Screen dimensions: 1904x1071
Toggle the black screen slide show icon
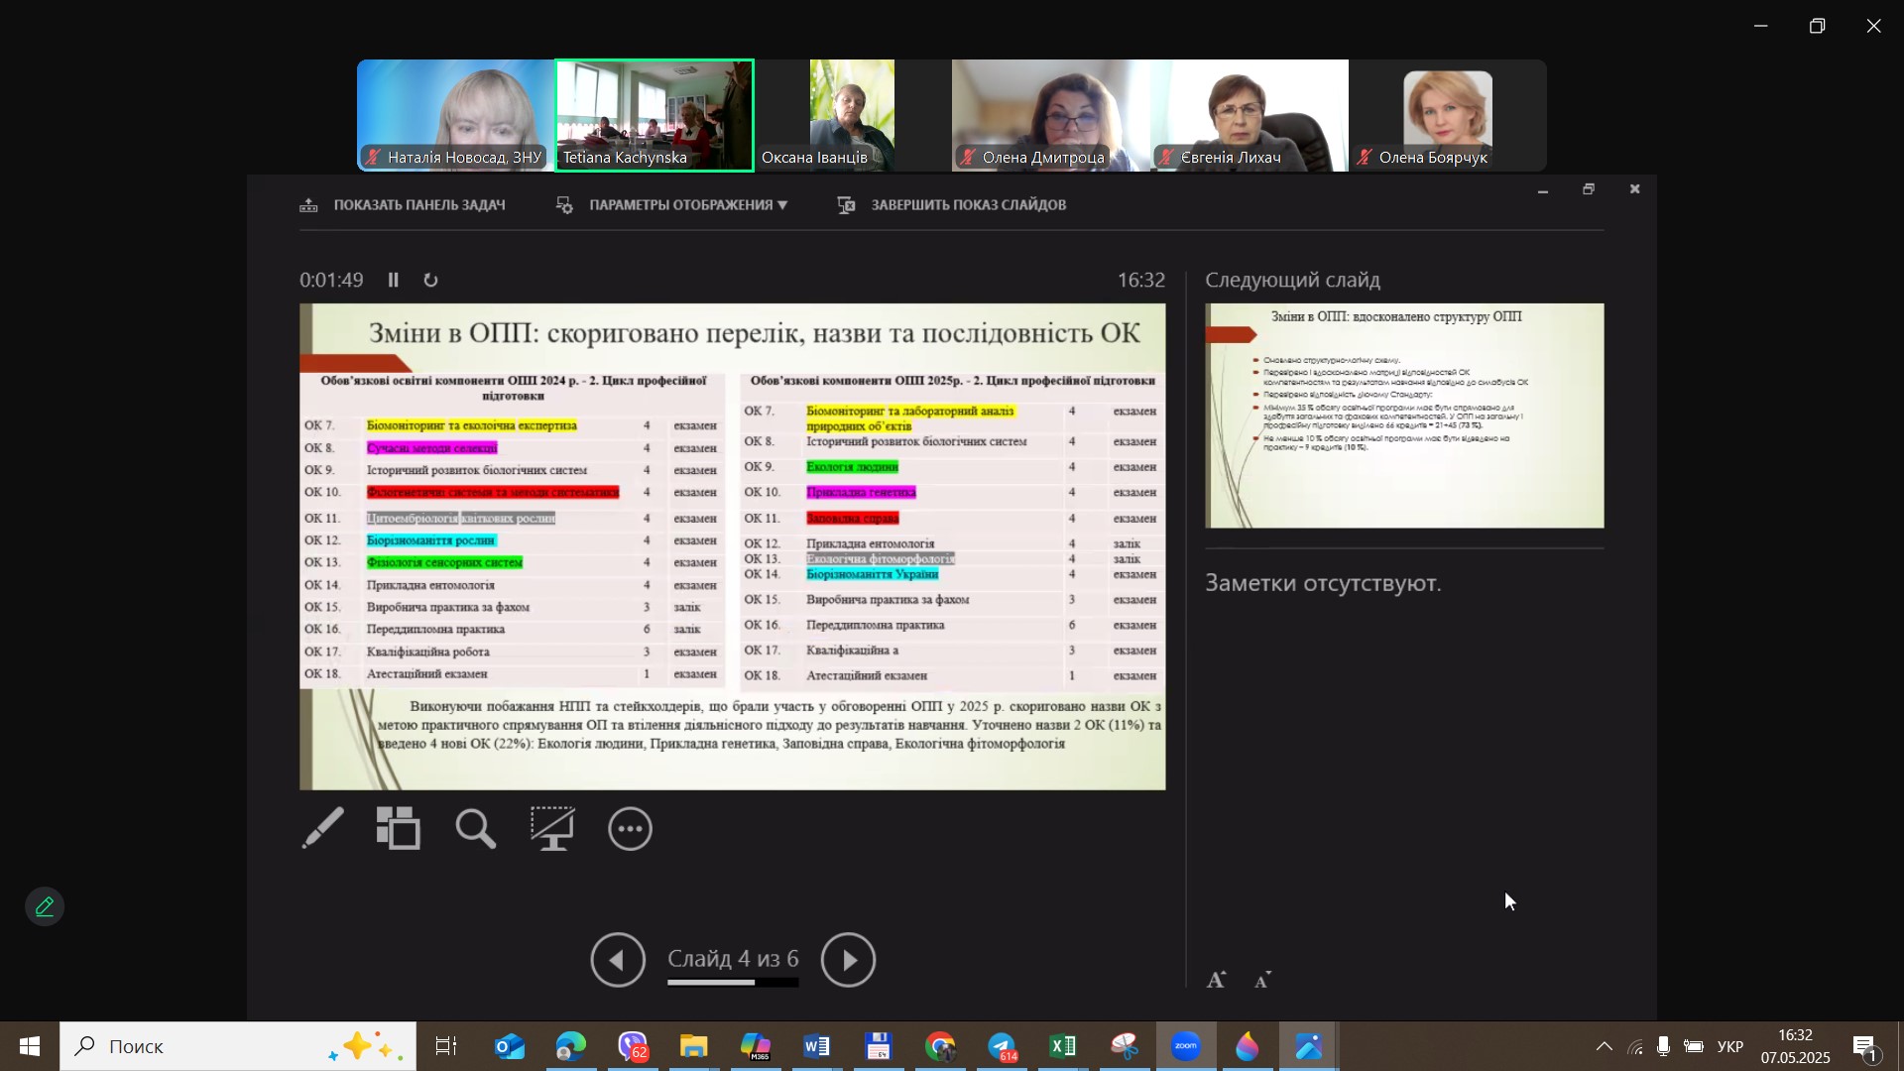552,828
